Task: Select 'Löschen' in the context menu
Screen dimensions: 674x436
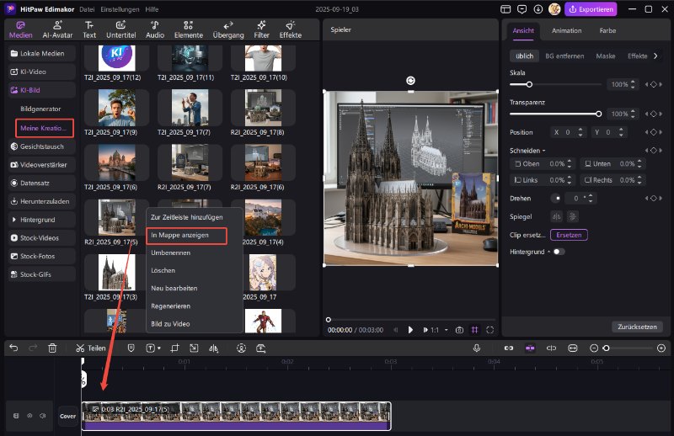Action: [x=163, y=270]
